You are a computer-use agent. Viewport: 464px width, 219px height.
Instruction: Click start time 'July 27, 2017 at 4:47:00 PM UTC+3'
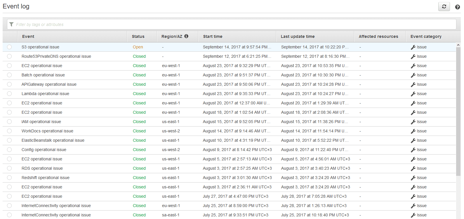point(235,196)
